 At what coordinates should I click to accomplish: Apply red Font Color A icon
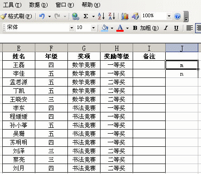[x=120, y=28]
